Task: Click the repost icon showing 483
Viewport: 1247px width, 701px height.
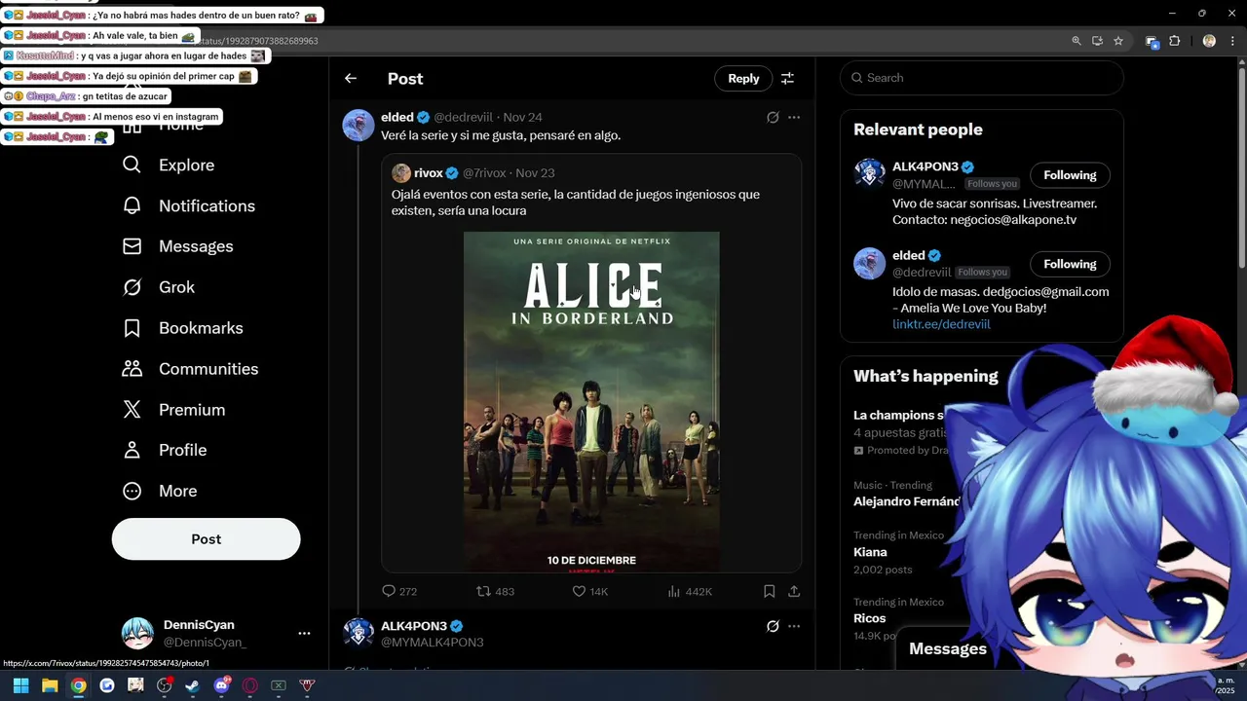Action: pos(483,591)
